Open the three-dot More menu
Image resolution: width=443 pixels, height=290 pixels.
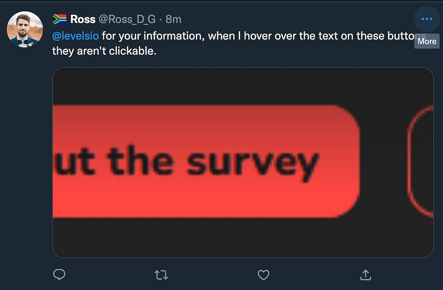pyautogui.click(x=427, y=19)
